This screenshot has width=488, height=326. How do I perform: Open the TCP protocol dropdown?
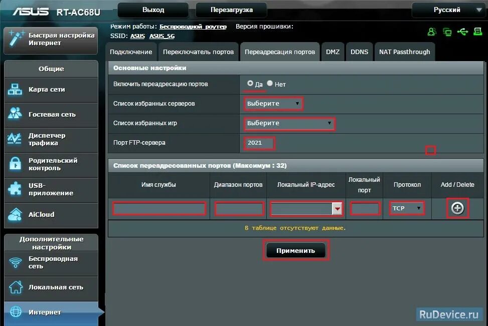[406, 208]
